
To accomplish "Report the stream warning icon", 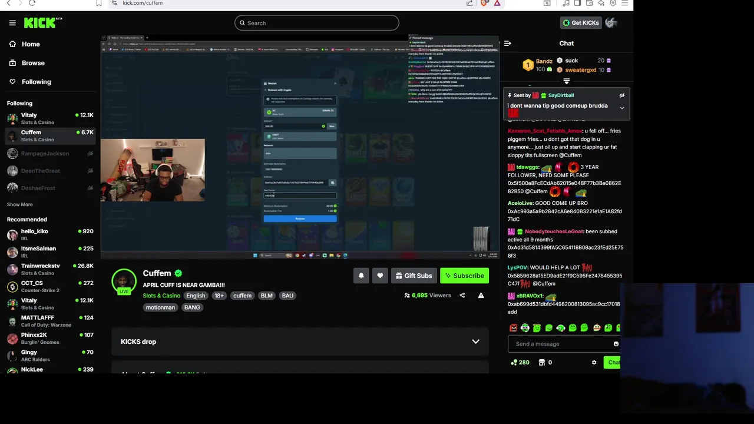I will click(x=481, y=296).
